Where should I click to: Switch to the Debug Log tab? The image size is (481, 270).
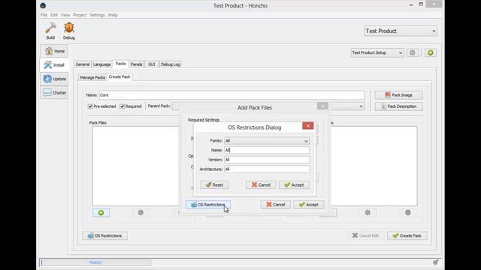171,64
